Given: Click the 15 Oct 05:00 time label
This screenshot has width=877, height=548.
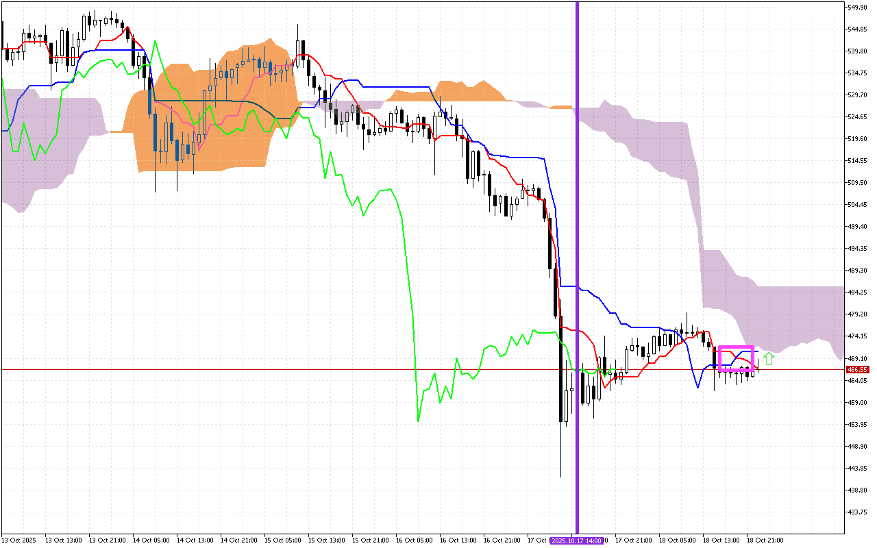Looking at the screenshot, I should (282, 540).
